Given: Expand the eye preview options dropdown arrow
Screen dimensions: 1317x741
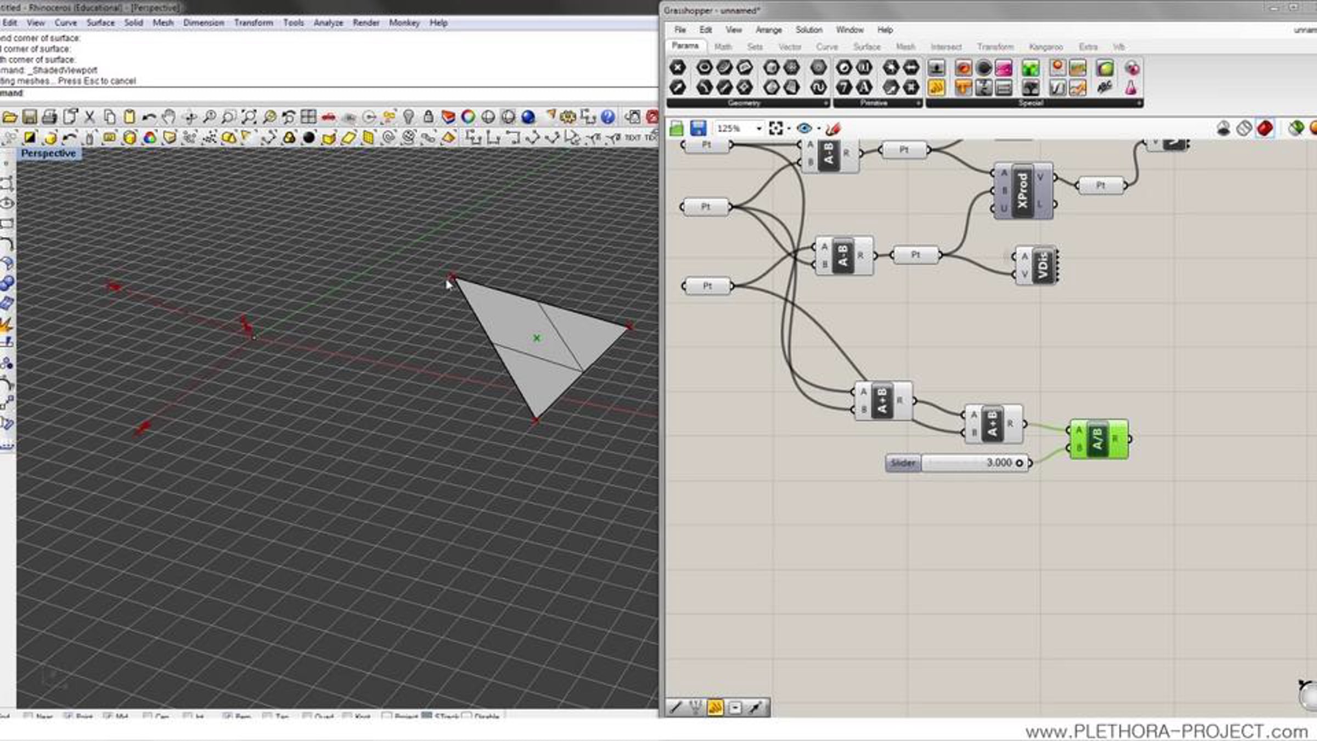Looking at the screenshot, I should pos(818,129).
